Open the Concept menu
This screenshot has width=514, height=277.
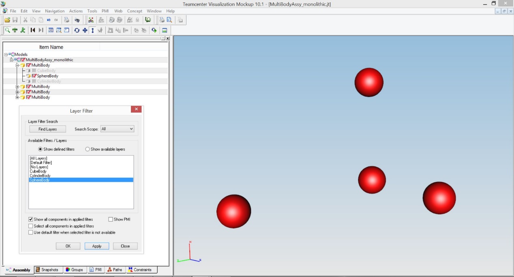135,11
